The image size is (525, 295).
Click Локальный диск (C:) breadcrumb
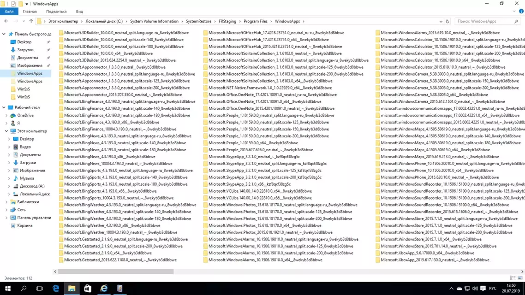click(104, 21)
